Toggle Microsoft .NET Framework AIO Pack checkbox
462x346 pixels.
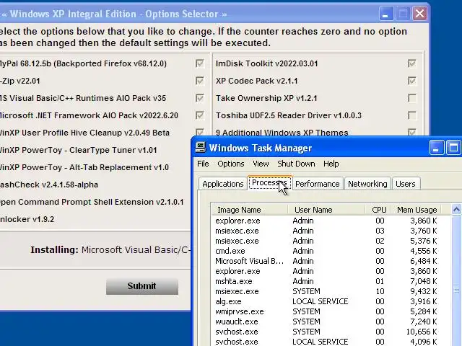(200, 115)
